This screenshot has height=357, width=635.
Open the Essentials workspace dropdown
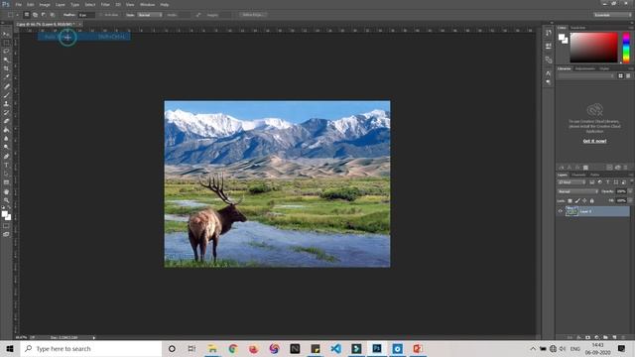tap(612, 15)
